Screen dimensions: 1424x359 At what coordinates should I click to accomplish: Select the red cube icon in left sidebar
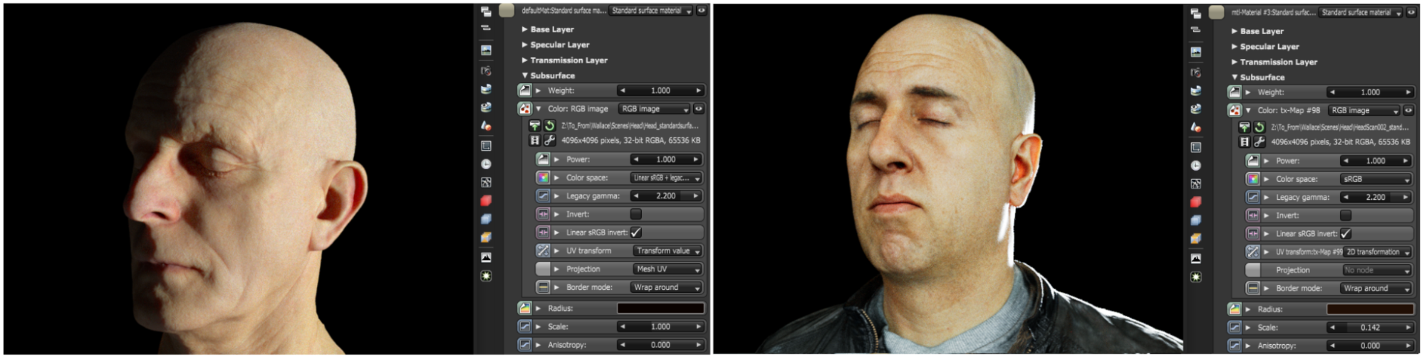coord(486,200)
